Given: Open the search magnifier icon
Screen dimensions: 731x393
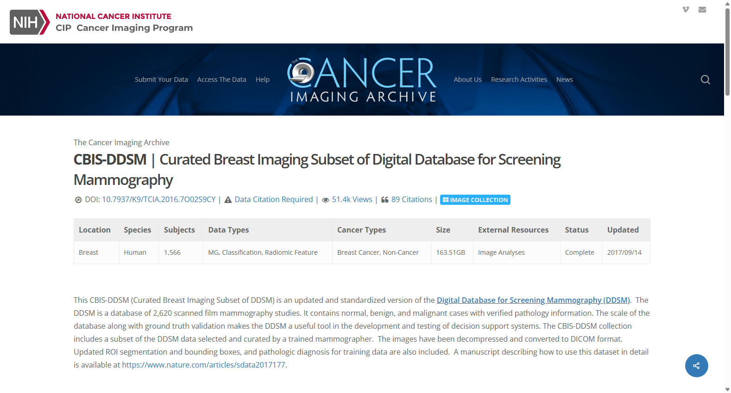Looking at the screenshot, I should [x=705, y=80].
